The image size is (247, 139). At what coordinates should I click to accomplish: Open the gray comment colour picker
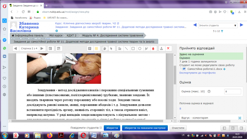[x=90, y=49]
